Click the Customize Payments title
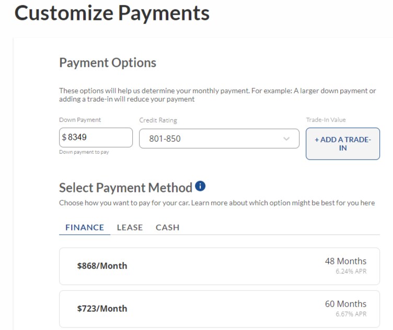Screen dimensions: 393x330 click(x=112, y=13)
